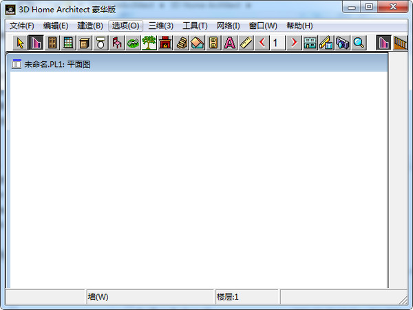Click the 未命名.PL1: 平面图 title text
The image size is (413, 310).
57,64
